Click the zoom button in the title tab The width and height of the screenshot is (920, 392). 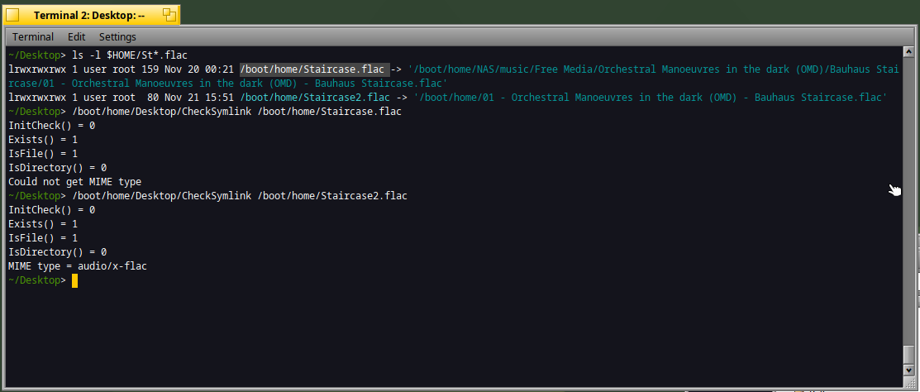169,14
